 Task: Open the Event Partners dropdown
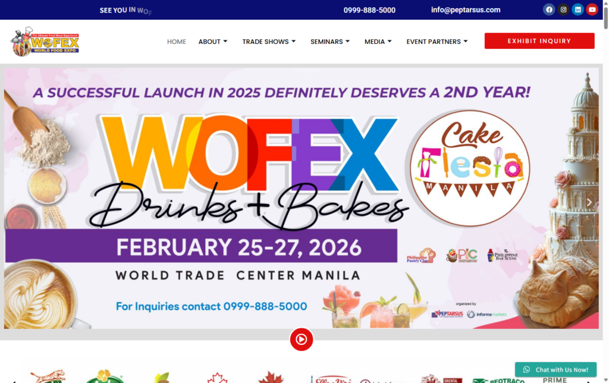click(x=437, y=42)
